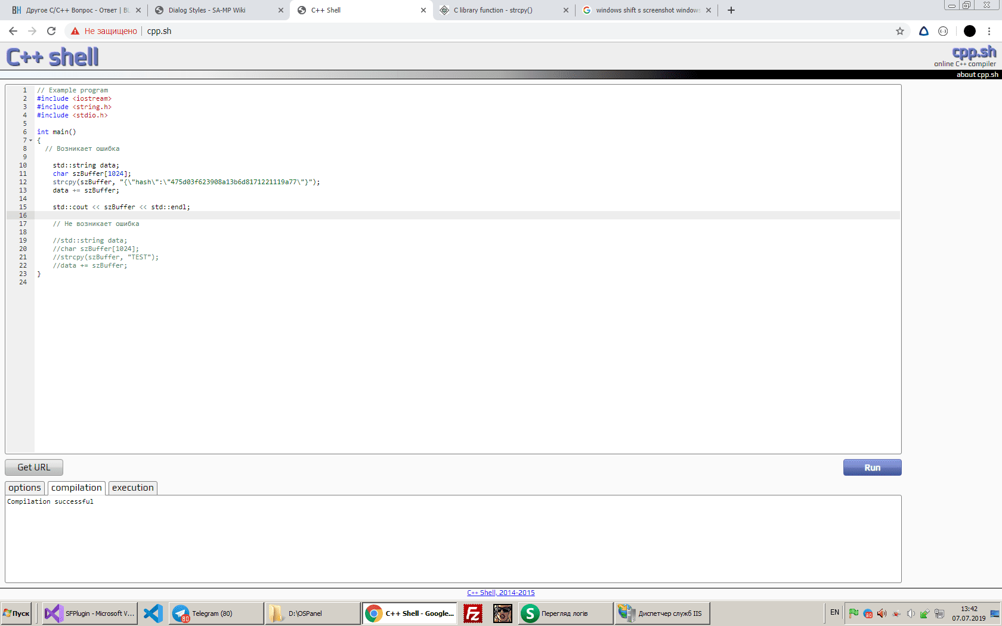The width and height of the screenshot is (1002, 626).
Task: Open Visual Studio Code taskbar icon
Action: pyautogui.click(x=153, y=613)
